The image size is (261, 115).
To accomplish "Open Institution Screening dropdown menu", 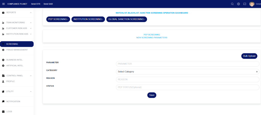I will pyautogui.click(x=88, y=19).
